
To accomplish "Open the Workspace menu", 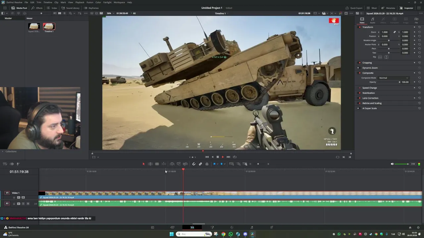I will (119, 2).
